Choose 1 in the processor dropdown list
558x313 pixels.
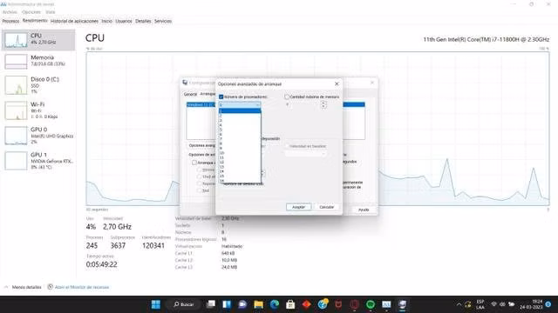click(240, 110)
